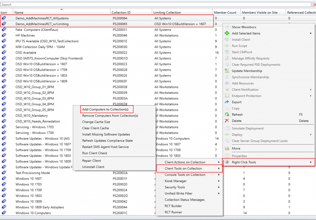The width and height of the screenshot is (316, 220).
Task: Click the Windows 10 Computers collection icon
Action: 4,213
